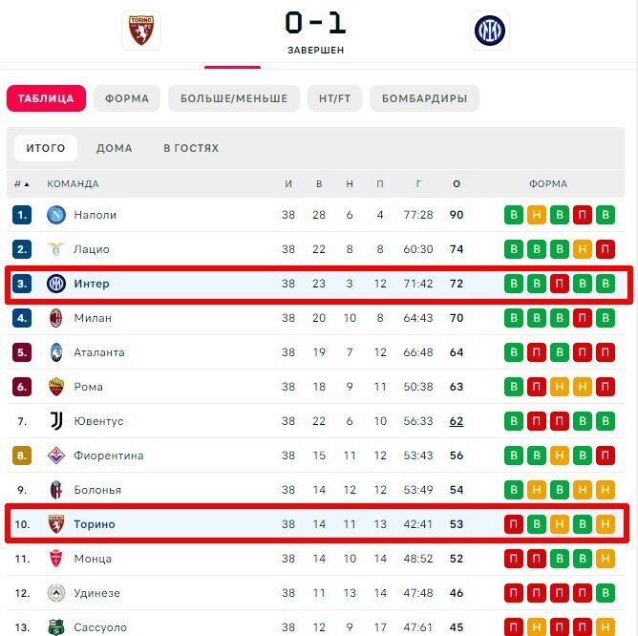This screenshot has height=636, width=638.
Task: Select the ИТОГО standings filter
Action: [x=46, y=148]
